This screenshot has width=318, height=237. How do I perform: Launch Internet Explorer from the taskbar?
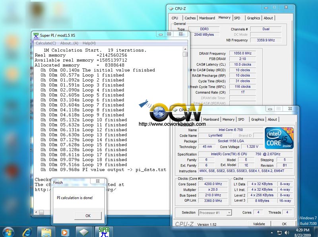(27, 232)
